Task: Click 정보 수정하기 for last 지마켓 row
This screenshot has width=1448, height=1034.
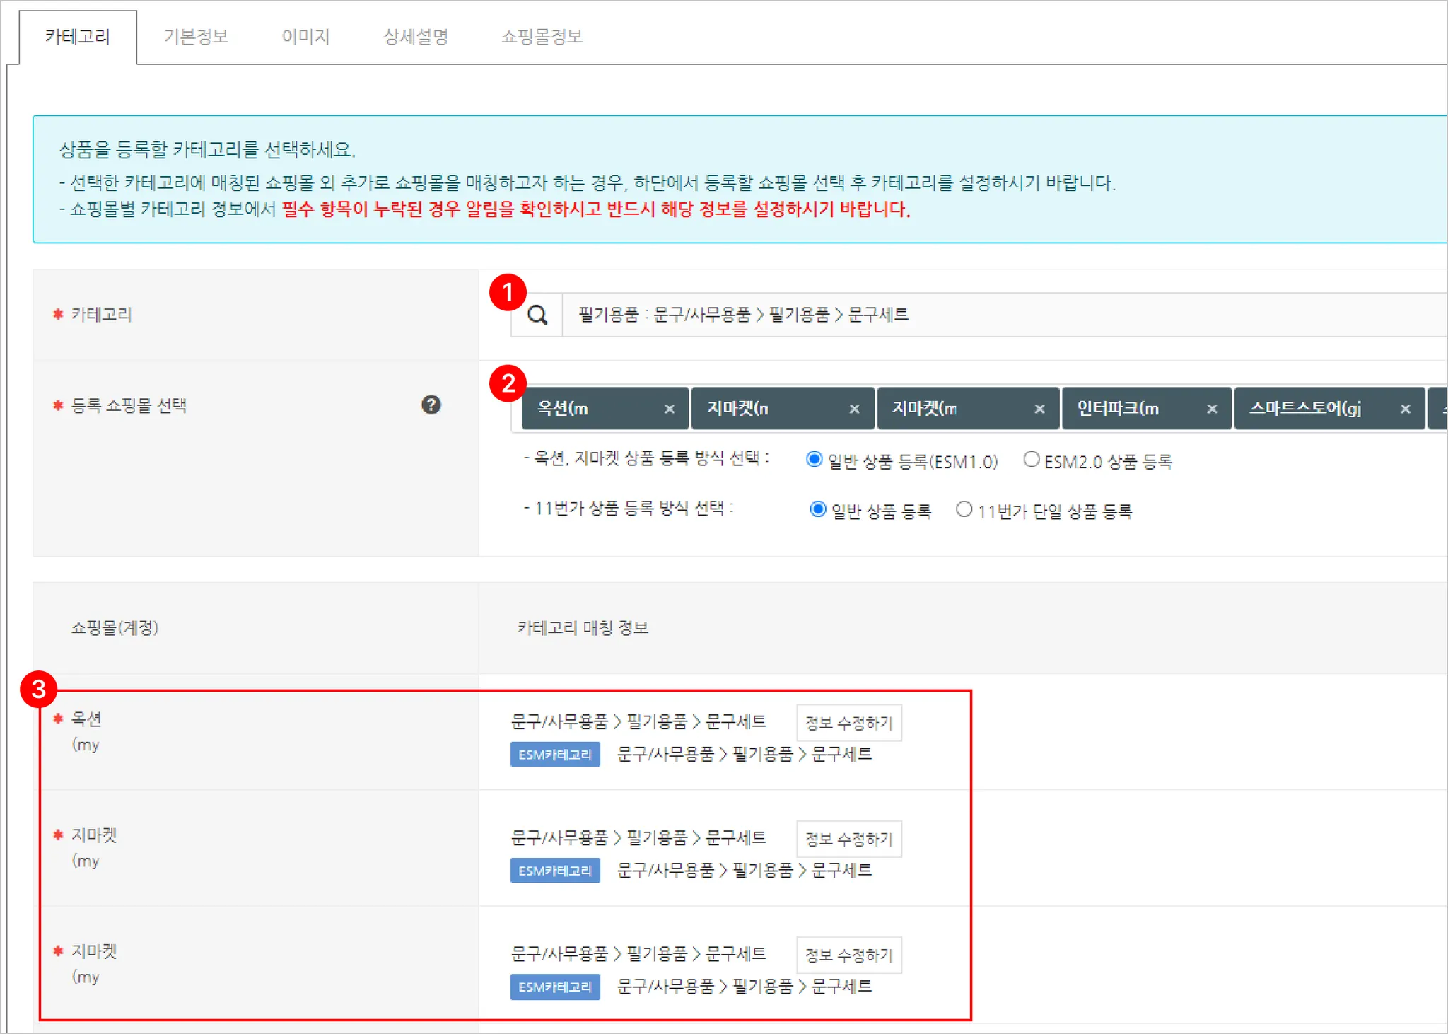Action: tap(848, 955)
